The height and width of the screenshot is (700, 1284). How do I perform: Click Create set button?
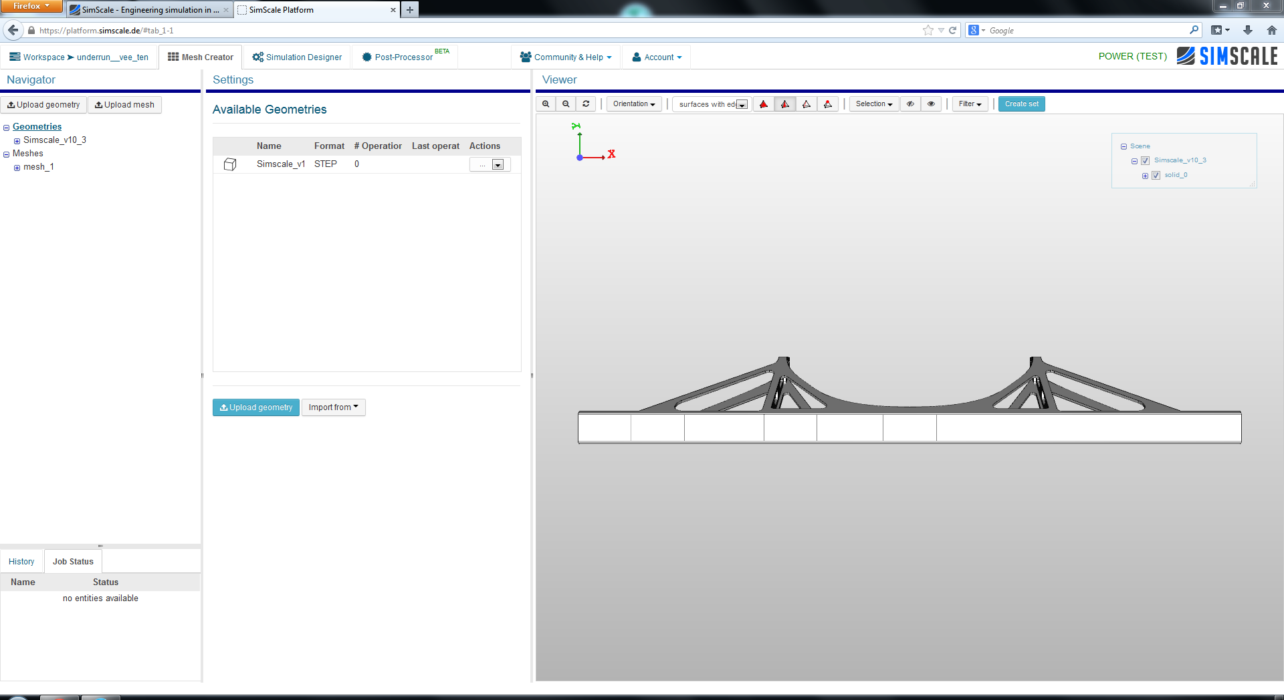tap(1021, 104)
